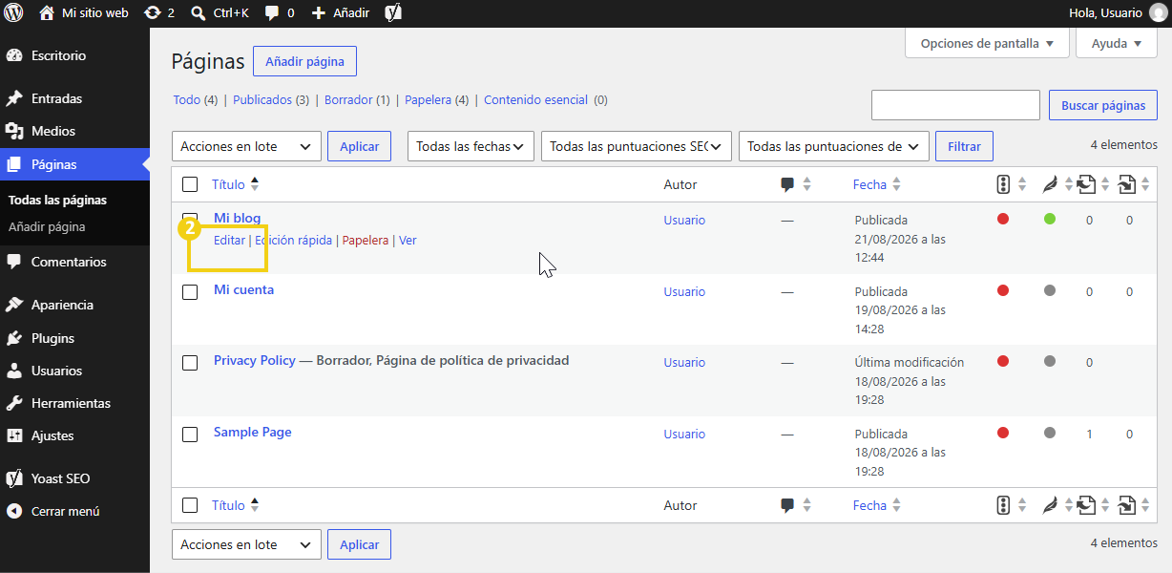Click the Cerrar menú collapse arrow icon
Viewport: 1172px width, 573px height.
click(x=14, y=511)
